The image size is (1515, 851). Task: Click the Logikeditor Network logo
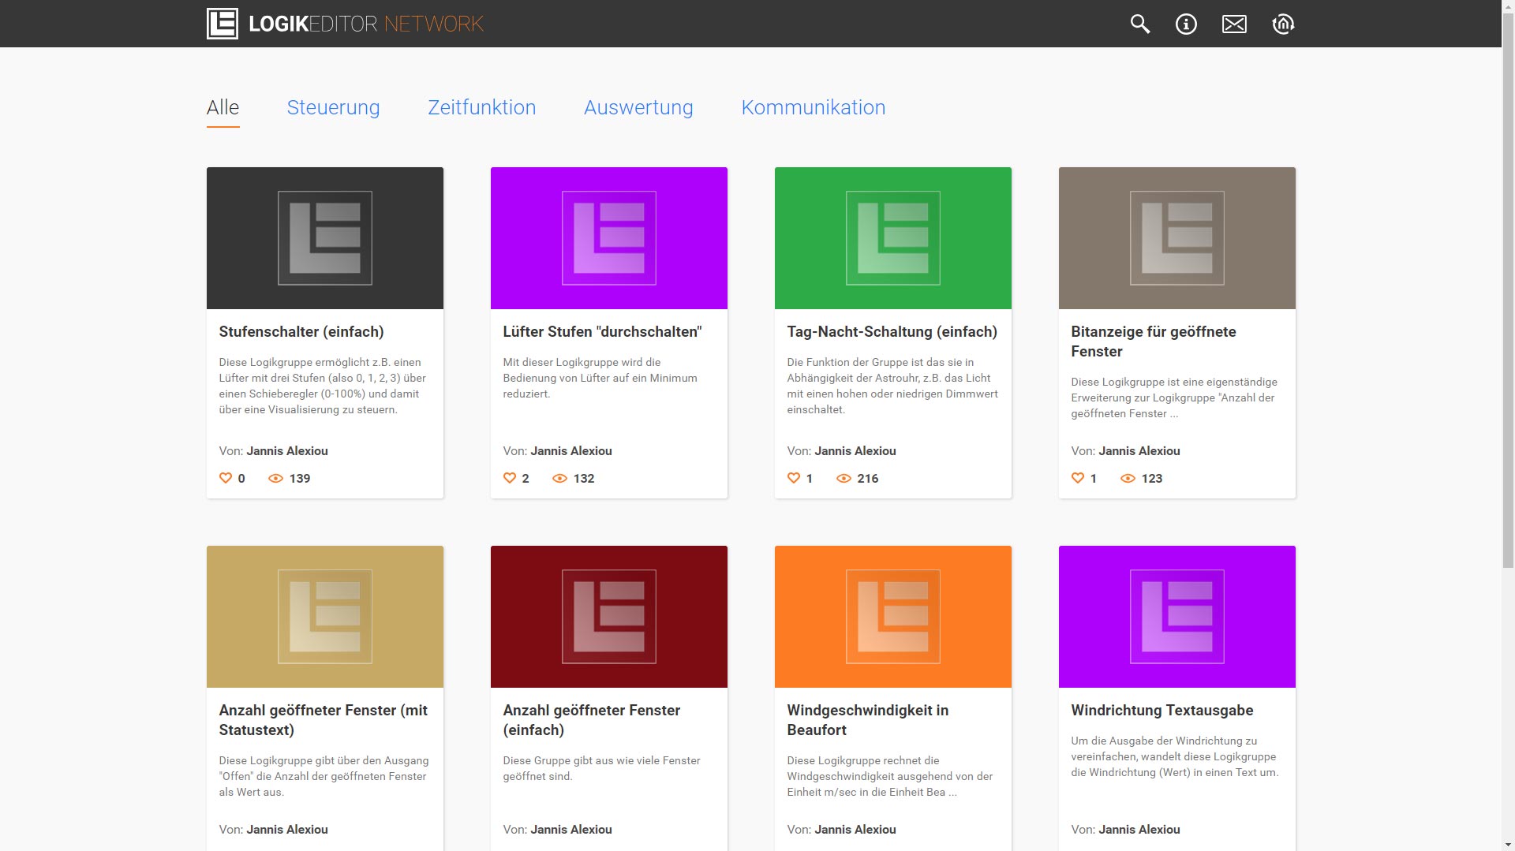[345, 24]
